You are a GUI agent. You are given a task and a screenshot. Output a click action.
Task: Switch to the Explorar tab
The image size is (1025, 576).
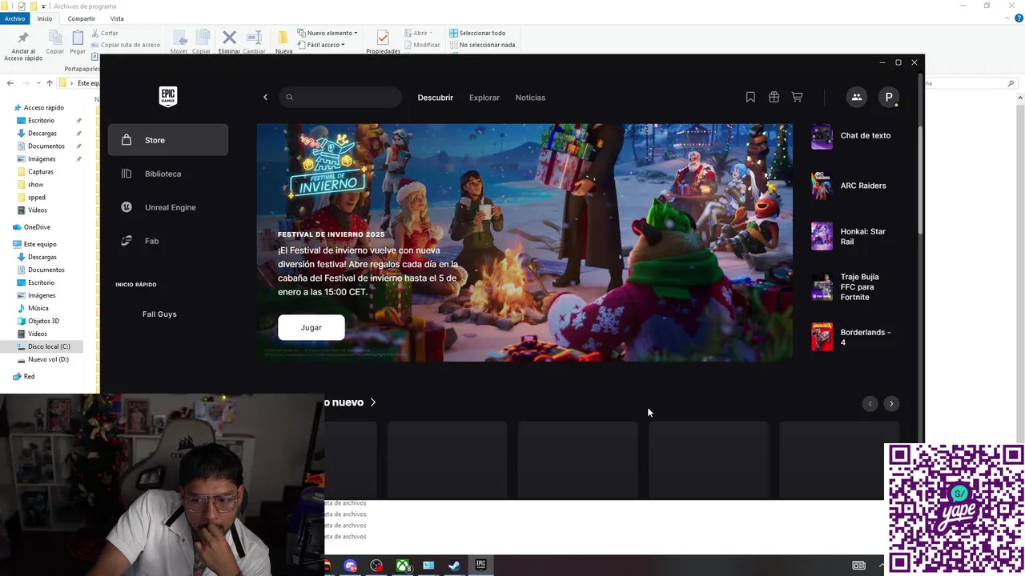coord(484,98)
